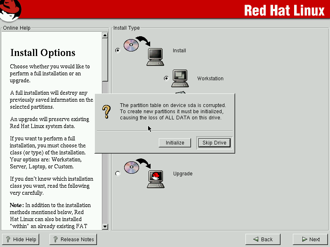Click the help panel scroll-up arrow
The width and height of the screenshot is (330, 247).
pyautogui.click(x=105, y=35)
